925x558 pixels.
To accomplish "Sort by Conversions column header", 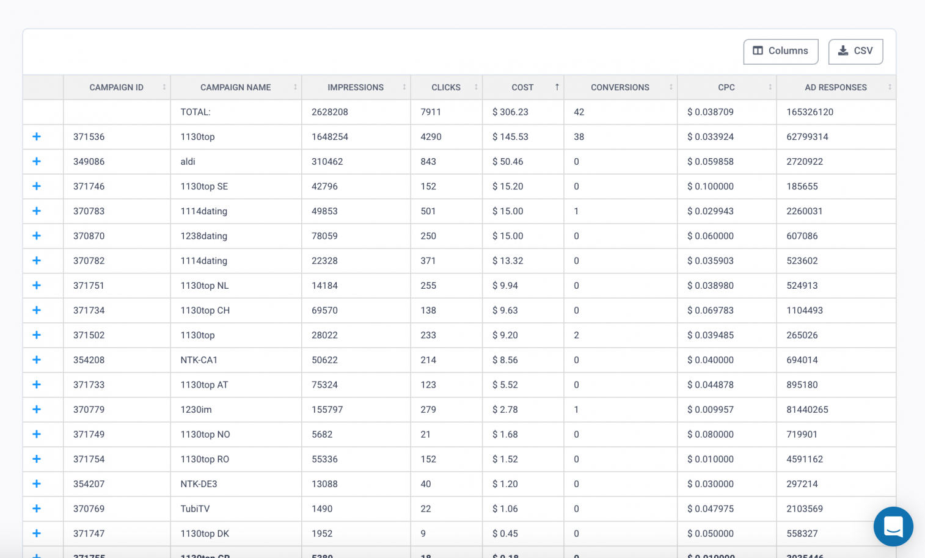I will pyautogui.click(x=620, y=87).
